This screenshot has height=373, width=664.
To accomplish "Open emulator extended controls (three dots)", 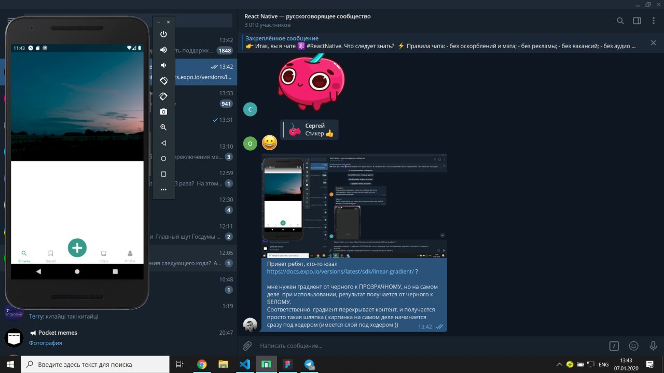I will tap(163, 190).
